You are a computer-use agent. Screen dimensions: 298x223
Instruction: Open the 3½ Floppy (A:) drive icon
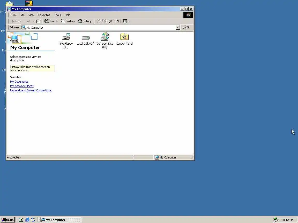(66, 37)
